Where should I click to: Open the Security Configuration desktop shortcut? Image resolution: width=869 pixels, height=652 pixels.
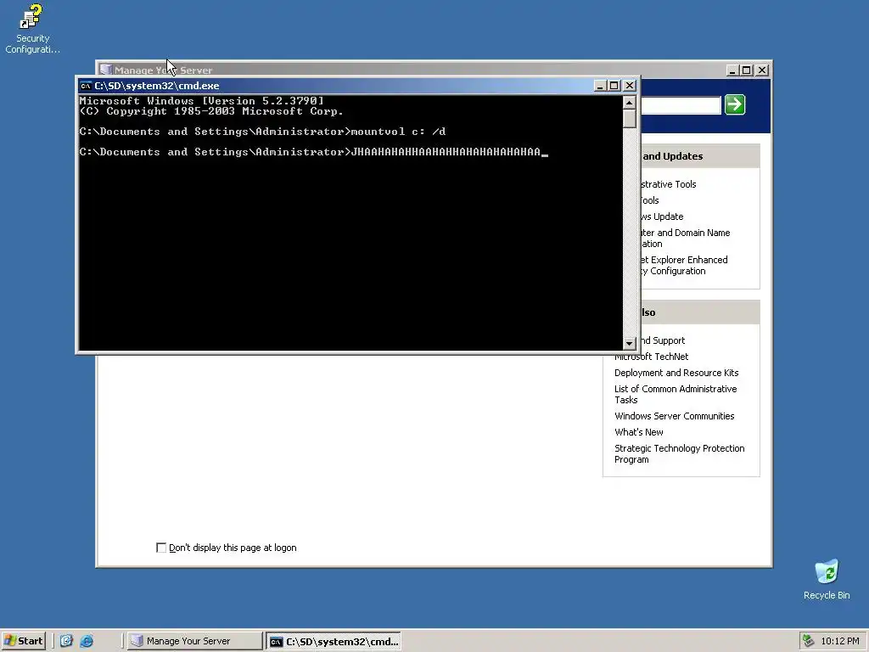tap(32, 29)
